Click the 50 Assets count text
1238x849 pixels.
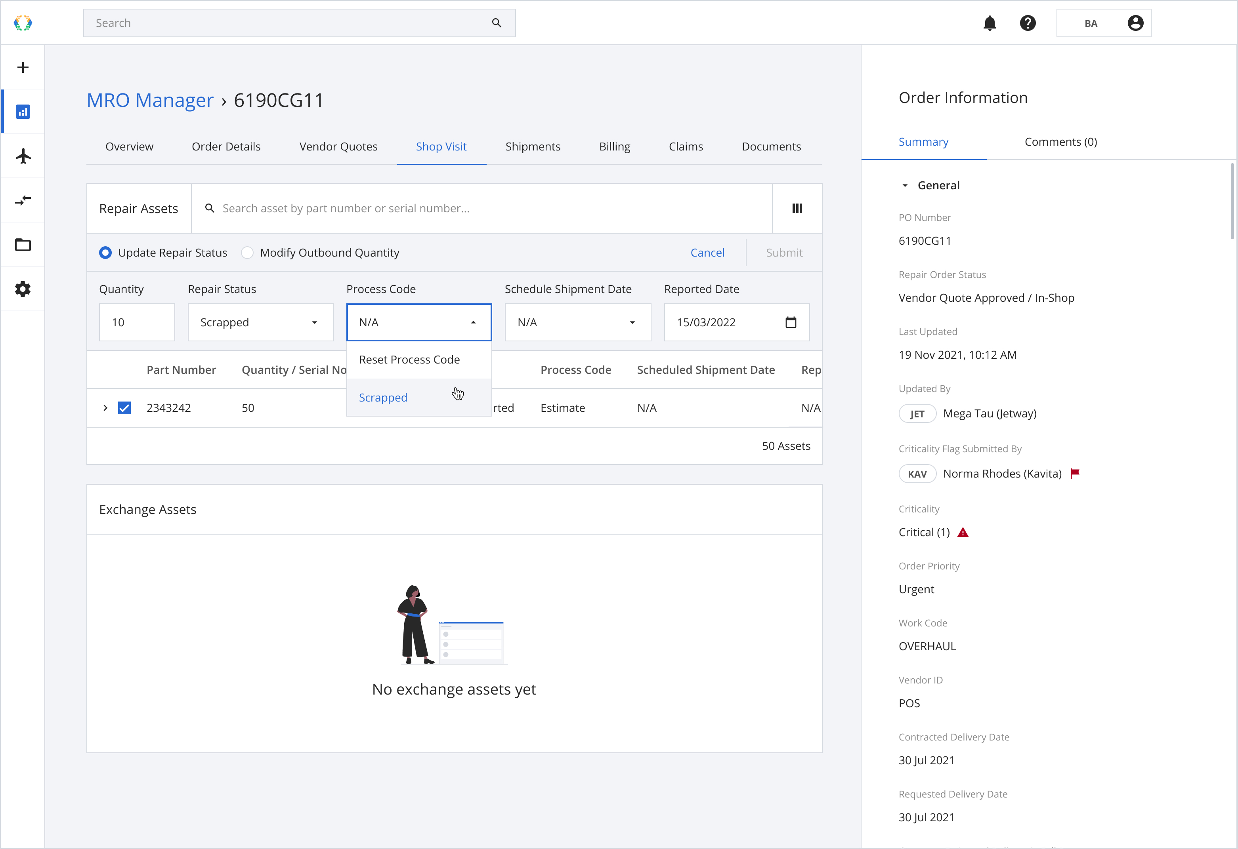pos(786,446)
